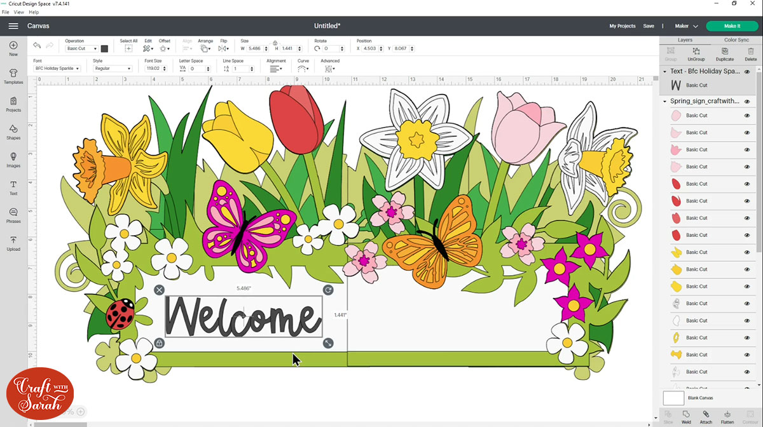Image resolution: width=763 pixels, height=427 pixels.
Task: Open the Shapes panel
Action: click(13, 133)
